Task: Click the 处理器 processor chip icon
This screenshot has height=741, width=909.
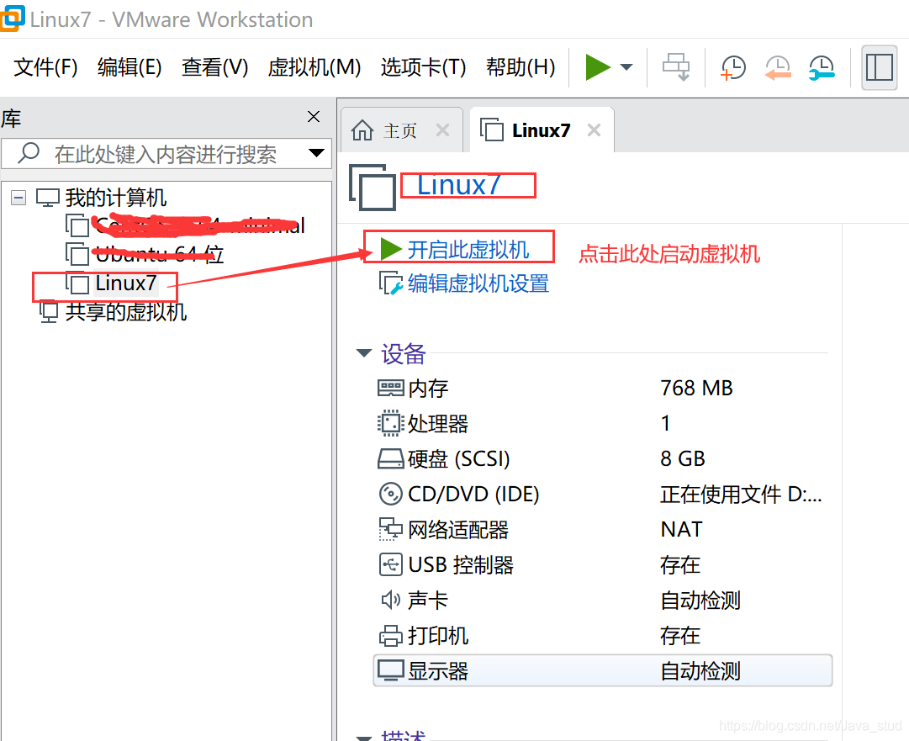Action: click(x=391, y=423)
